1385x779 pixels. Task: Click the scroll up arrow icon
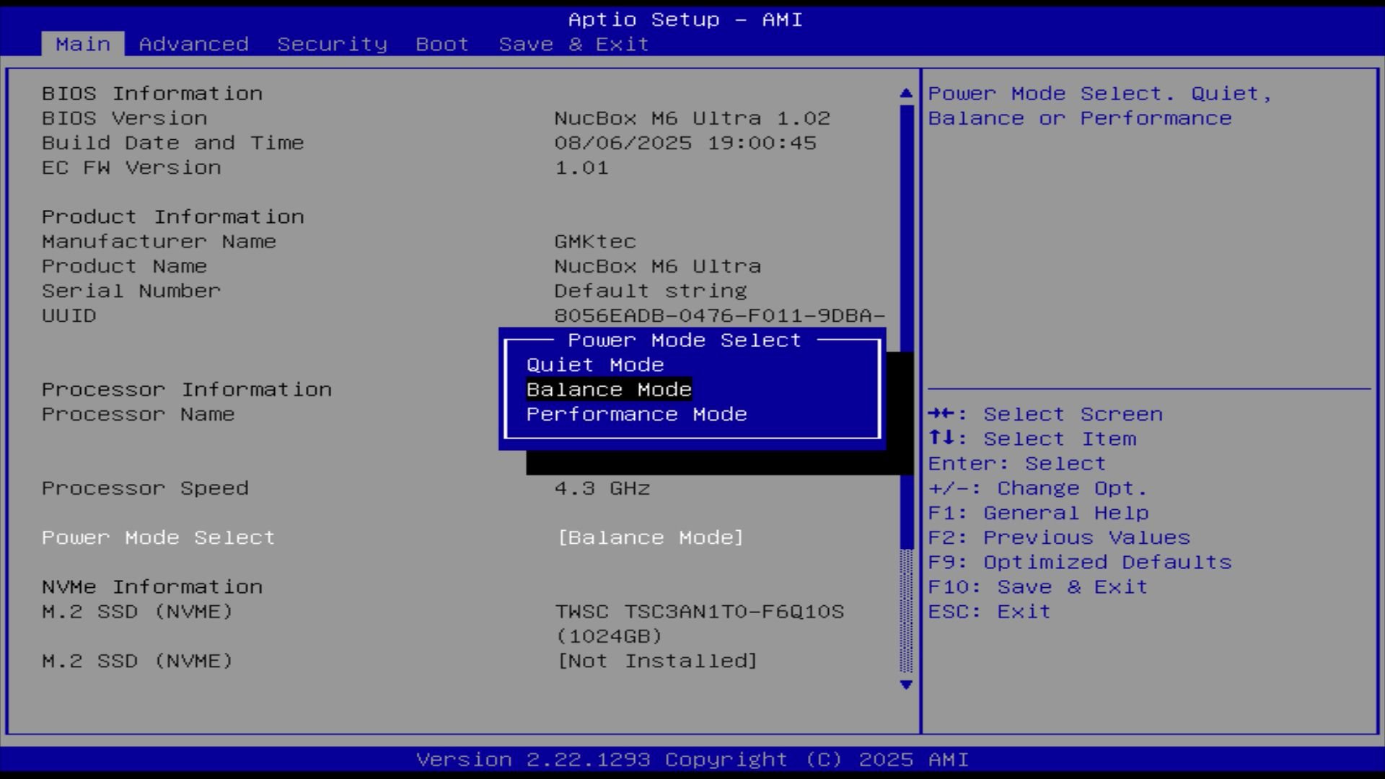pyautogui.click(x=906, y=93)
